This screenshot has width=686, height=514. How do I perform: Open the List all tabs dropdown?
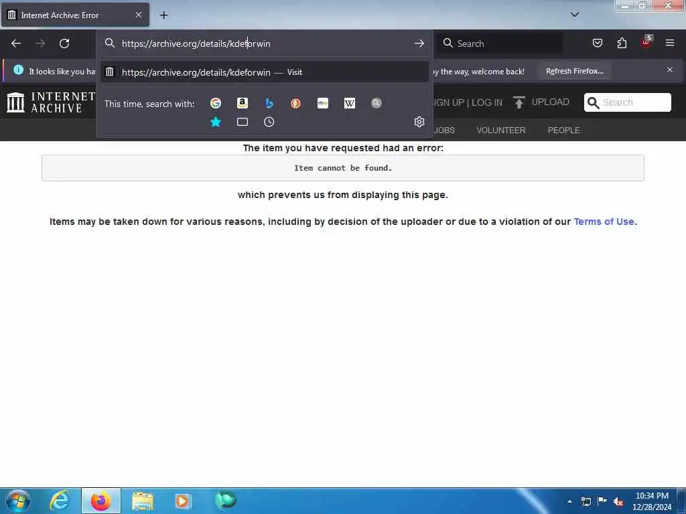tap(574, 15)
